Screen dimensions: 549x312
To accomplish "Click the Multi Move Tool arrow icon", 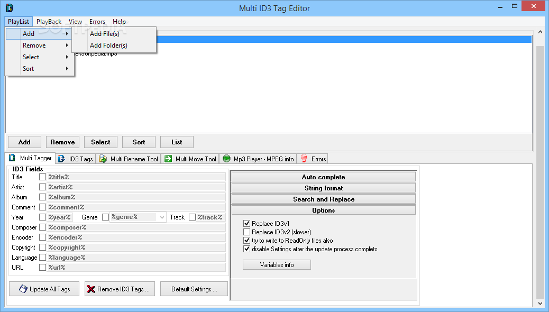I will coord(168,159).
